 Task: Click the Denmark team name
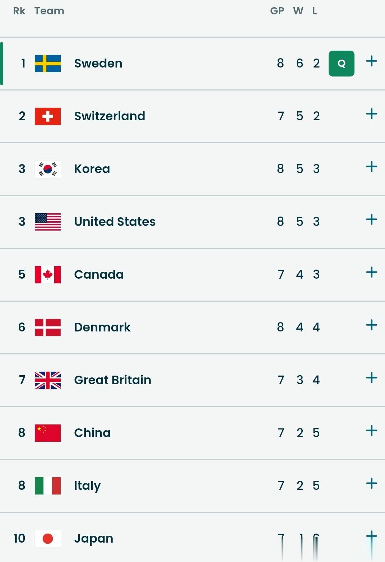[102, 327]
